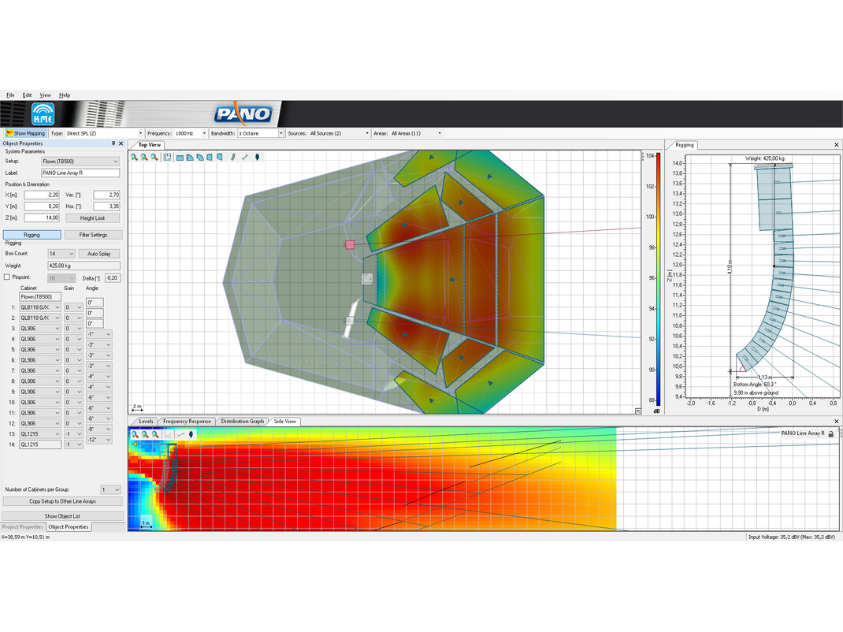The width and height of the screenshot is (843, 632).
Task: Zoom in on the Side View
Action: click(x=135, y=434)
